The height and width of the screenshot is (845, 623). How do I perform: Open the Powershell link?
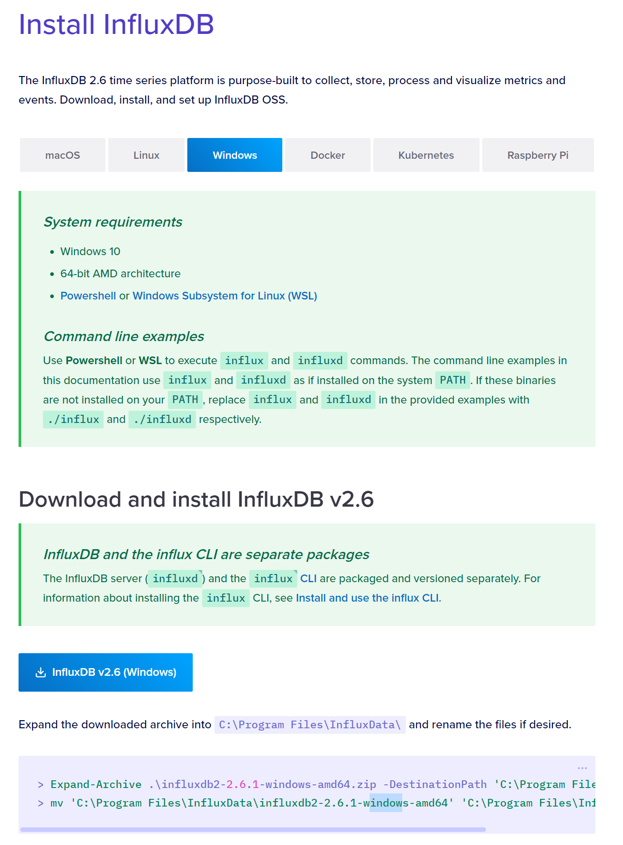pos(88,296)
